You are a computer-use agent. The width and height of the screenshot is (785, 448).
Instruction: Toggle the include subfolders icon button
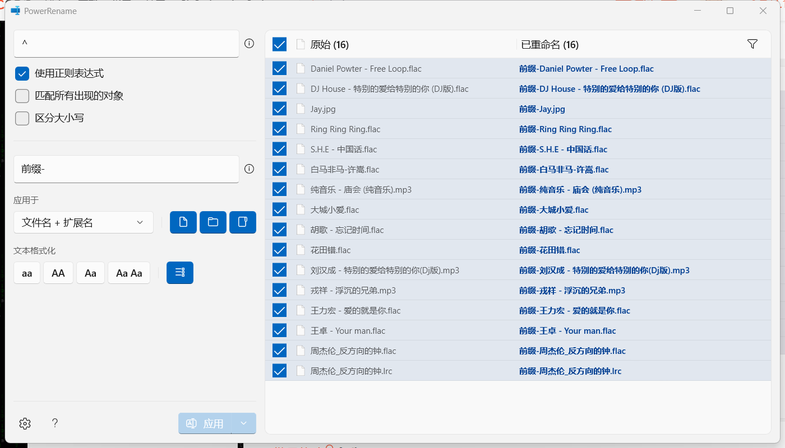coord(243,222)
